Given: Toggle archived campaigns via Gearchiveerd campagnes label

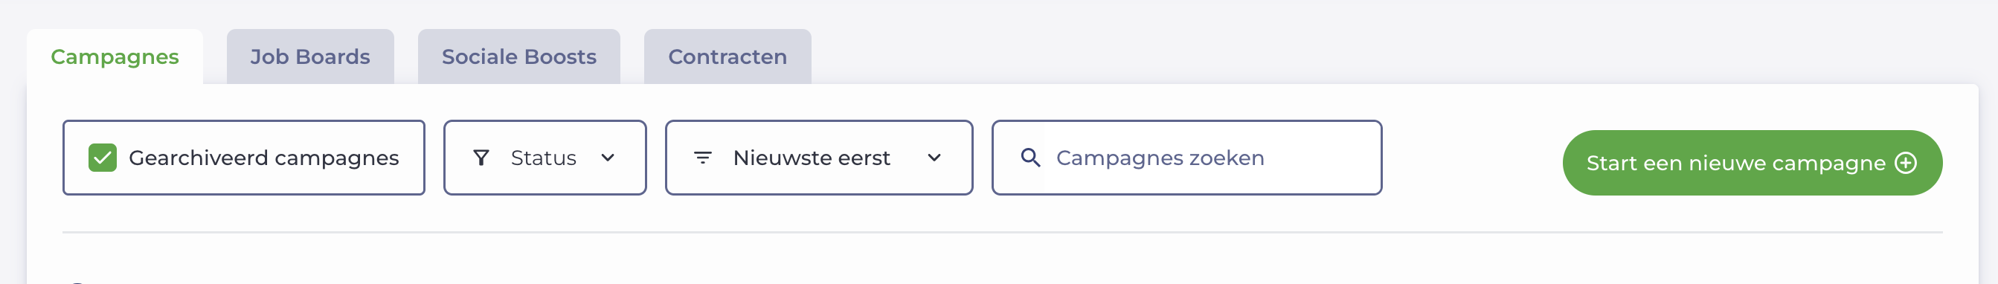Looking at the screenshot, I should pyautogui.click(x=264, y=158).
